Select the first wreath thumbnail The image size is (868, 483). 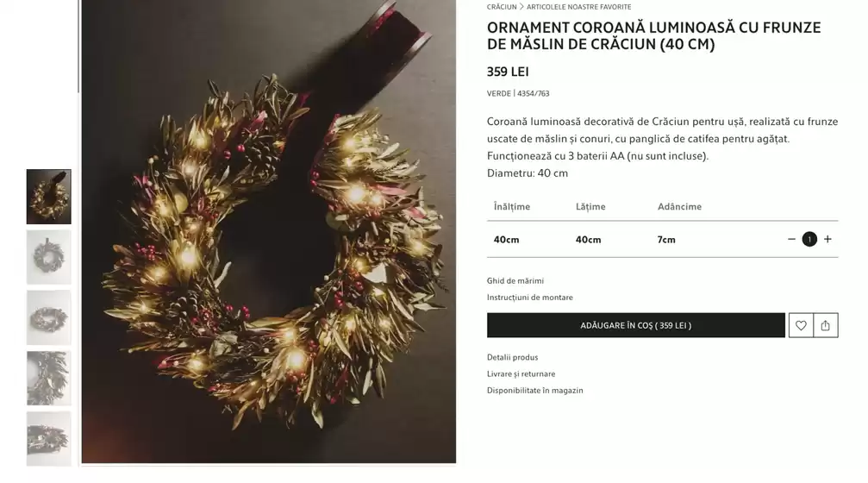tap(49, 197)
